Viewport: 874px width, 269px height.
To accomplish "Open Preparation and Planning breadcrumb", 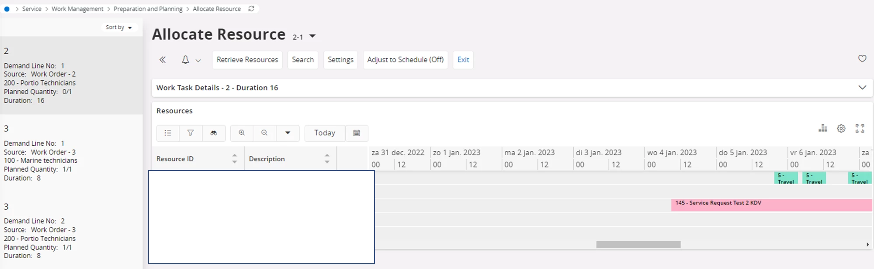I will [x=148, y=9].
